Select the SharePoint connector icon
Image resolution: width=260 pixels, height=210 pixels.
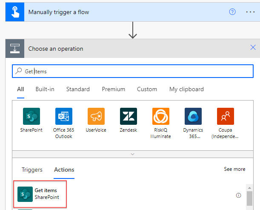tap(31, 116)
